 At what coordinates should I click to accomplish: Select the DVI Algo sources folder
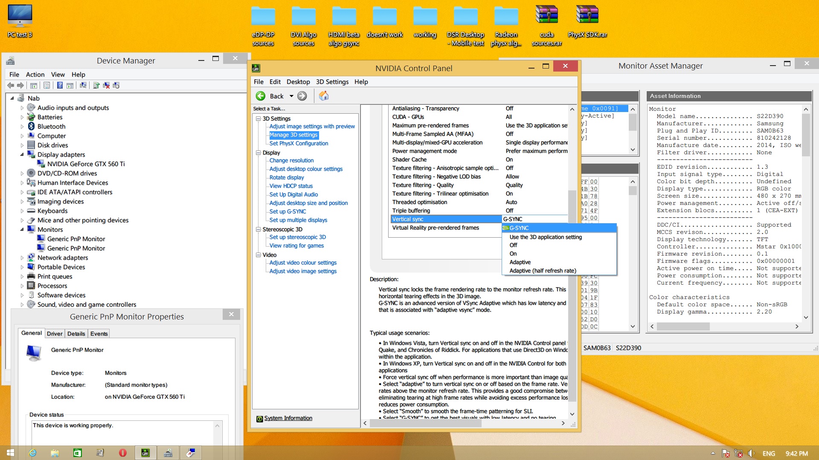coord(303,26)
